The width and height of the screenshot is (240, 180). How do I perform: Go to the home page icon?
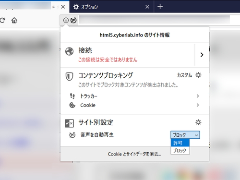tap(14, 20)
